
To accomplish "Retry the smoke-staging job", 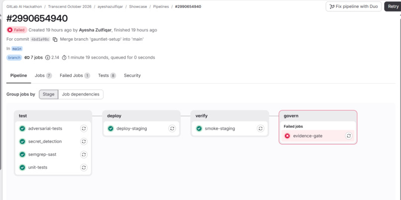I will click(260, 128).
